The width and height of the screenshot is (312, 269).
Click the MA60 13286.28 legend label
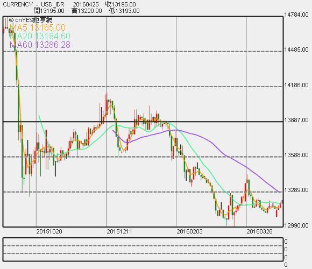point(40,45)
